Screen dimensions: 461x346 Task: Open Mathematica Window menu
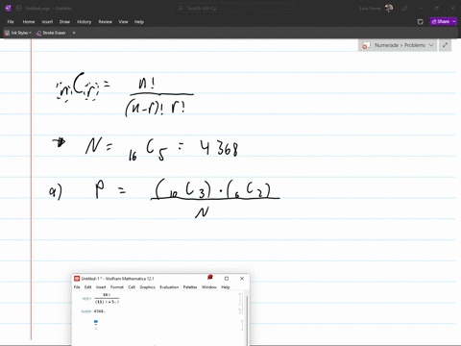point(209,287)
